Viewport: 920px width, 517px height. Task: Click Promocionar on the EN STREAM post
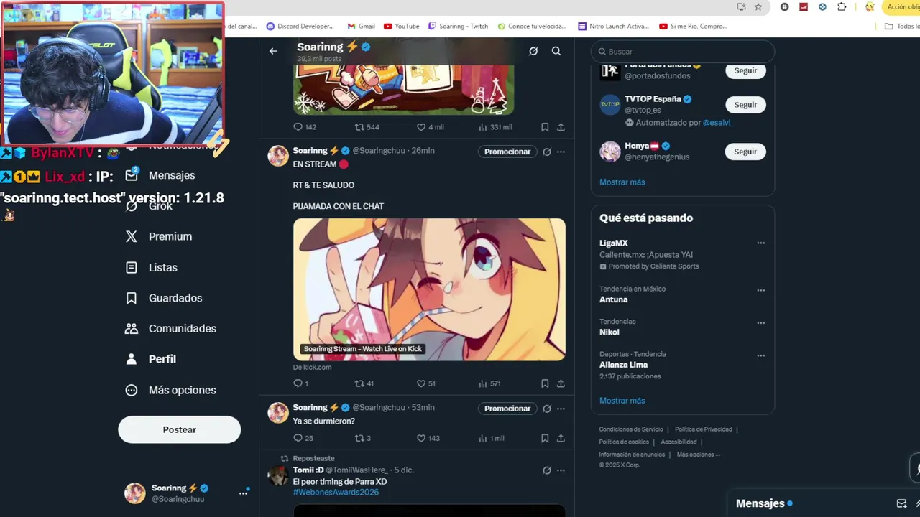507,152
